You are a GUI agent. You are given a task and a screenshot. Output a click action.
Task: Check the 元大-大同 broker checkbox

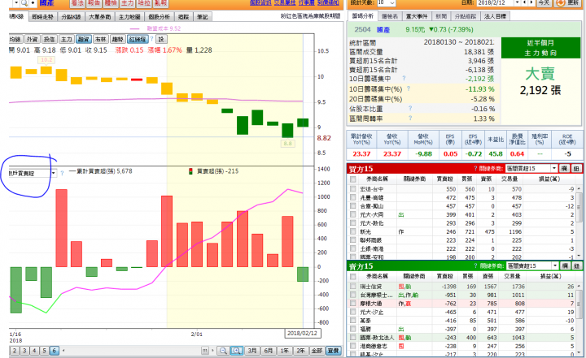[x=352, y=214]
